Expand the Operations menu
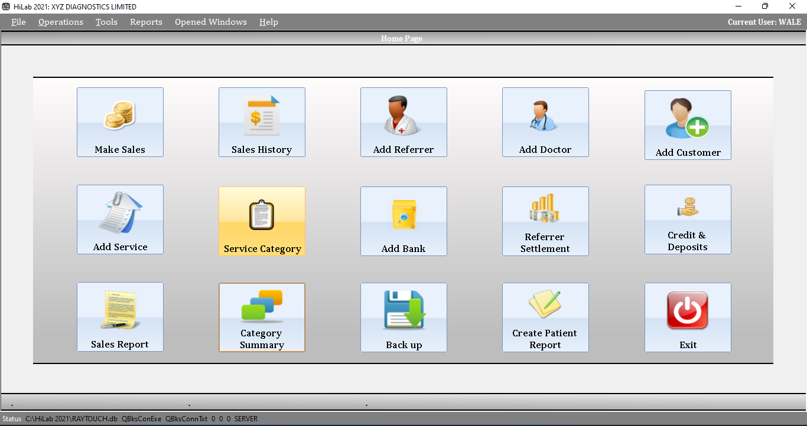This screenshot has height=426, width=807. 61,22
